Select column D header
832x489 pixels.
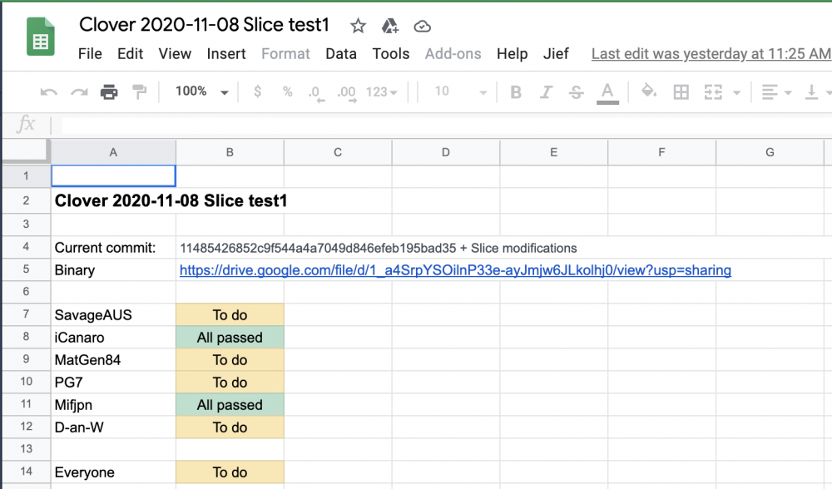pos(446,152)
